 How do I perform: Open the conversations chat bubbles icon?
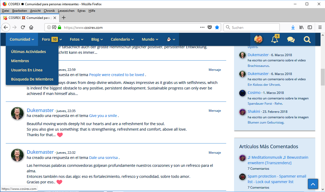point(291,39)
